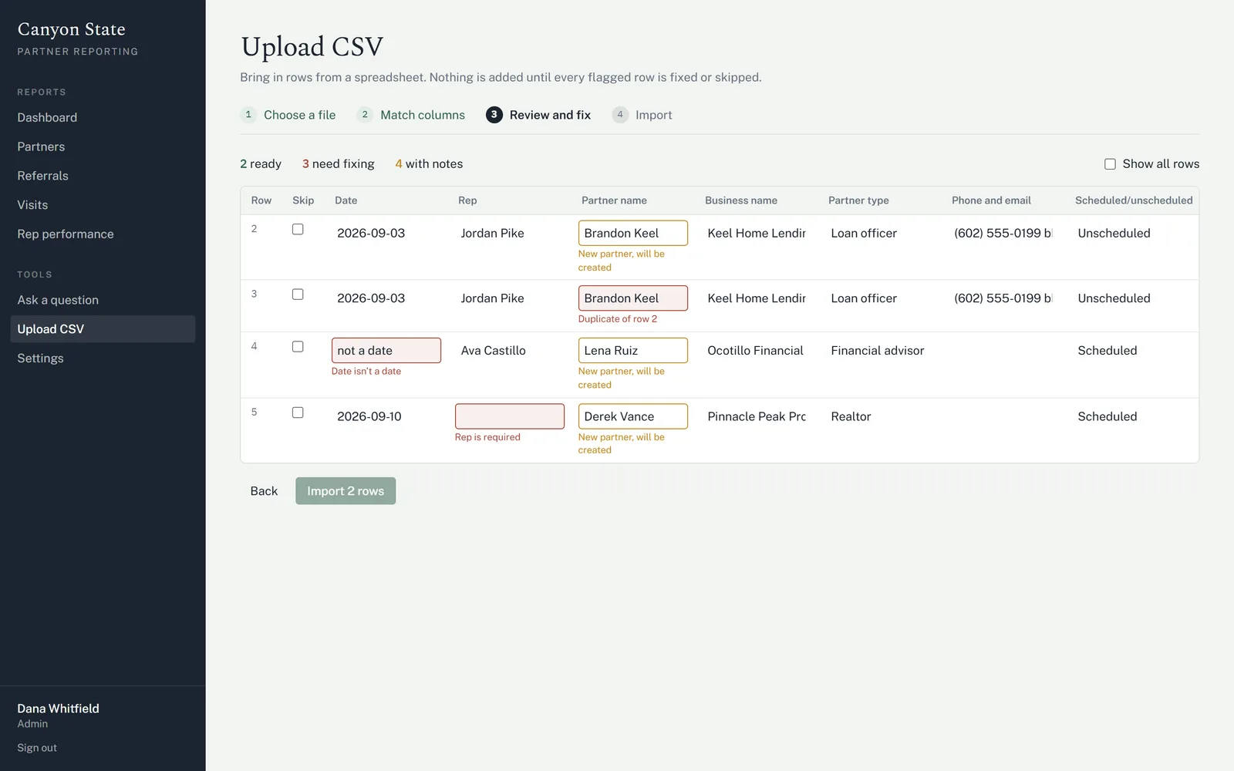Screen dimensions: 1234x771
Task: Filter by '3 need fixing' count
Action: pos(339,164)
